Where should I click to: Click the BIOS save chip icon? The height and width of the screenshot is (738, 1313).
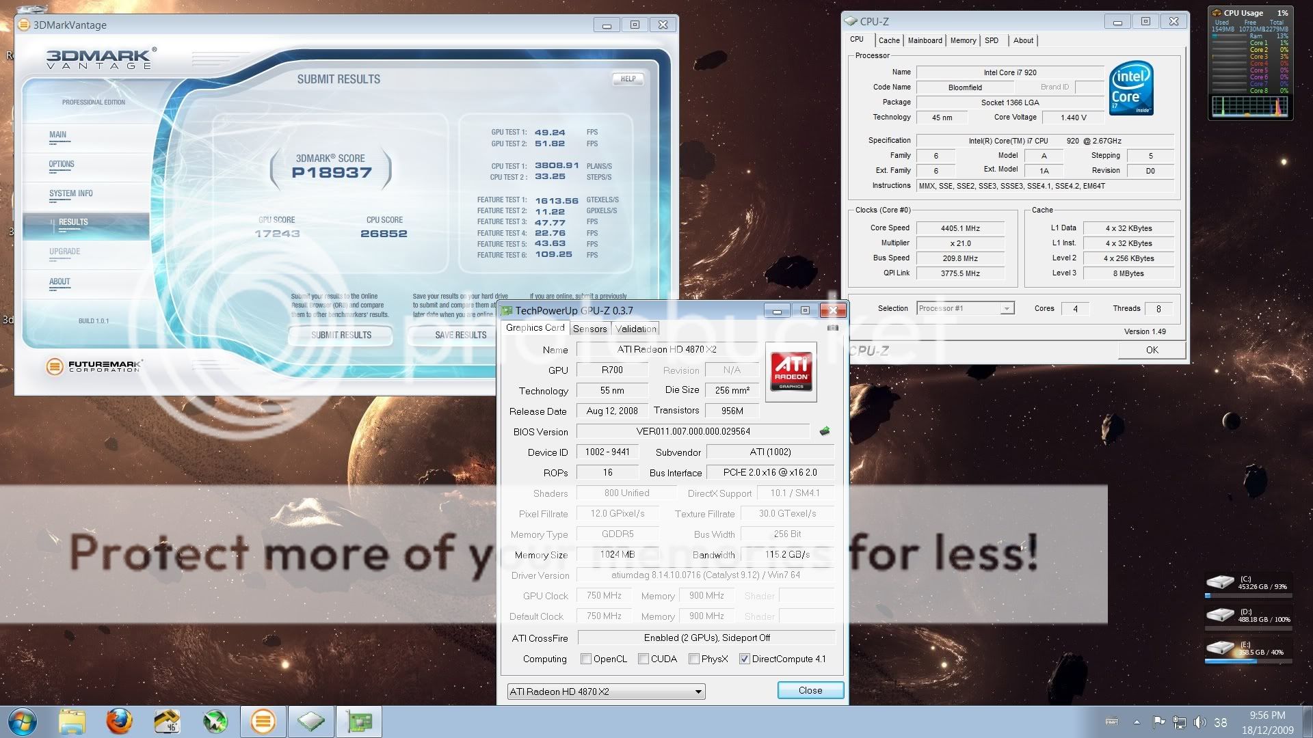tap(825, 431)
